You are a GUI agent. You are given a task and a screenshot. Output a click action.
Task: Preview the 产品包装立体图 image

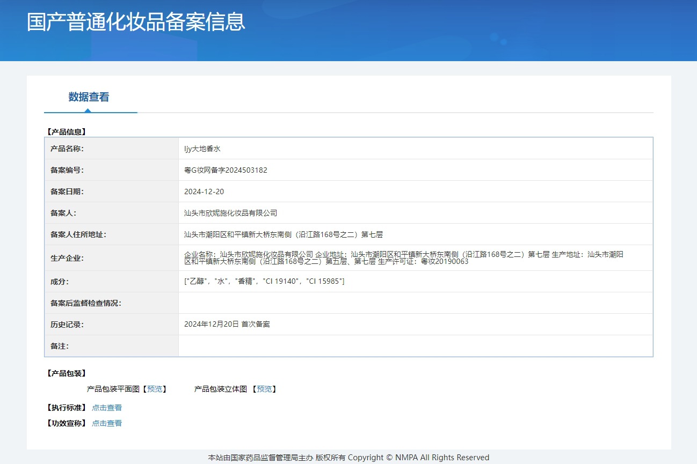[x=264, y=389]
